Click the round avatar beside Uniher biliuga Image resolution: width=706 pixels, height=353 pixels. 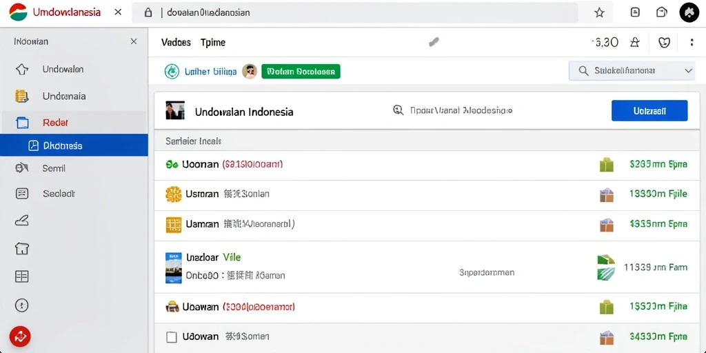[x=250, y=71]
